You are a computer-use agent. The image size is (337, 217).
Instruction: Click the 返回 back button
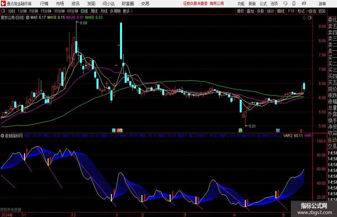tap(322, 11)
